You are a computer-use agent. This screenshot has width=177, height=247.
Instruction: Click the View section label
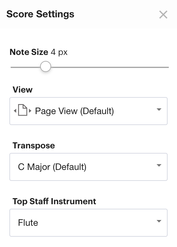pos(23,90)
